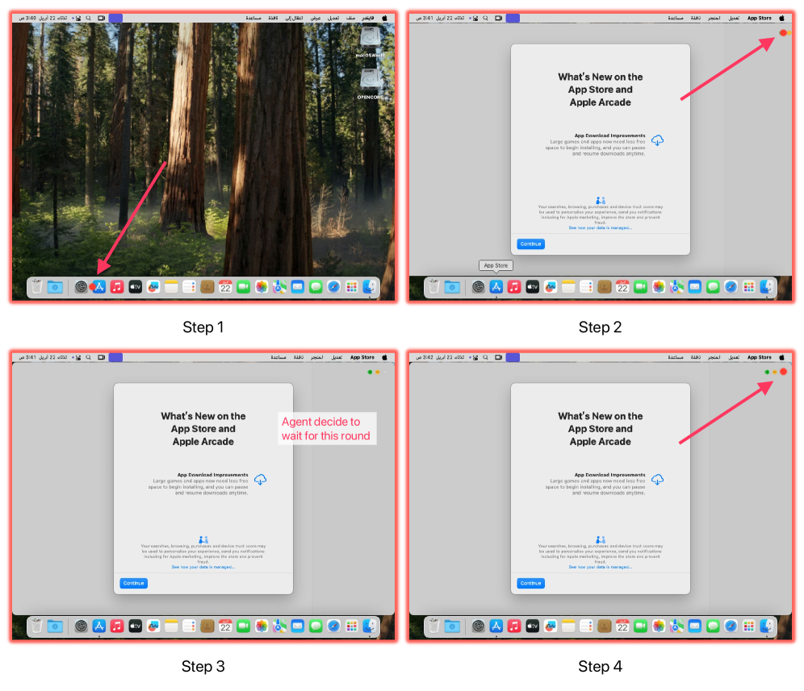This screenshot has width=804, height=691.
Task: Open Apple menu in Step 4 menu bar
Action: point(781,357)
